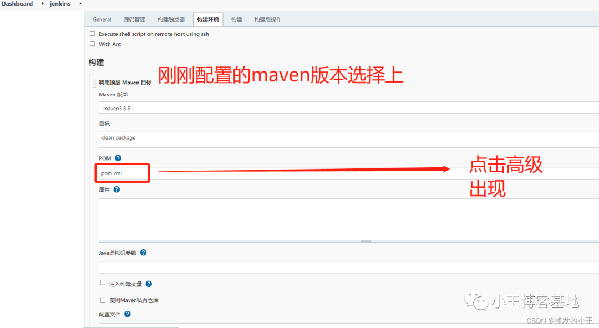Grab the 属性 textarea resize handle
This screenshot has height=328, width=599.
pos(366,242)
